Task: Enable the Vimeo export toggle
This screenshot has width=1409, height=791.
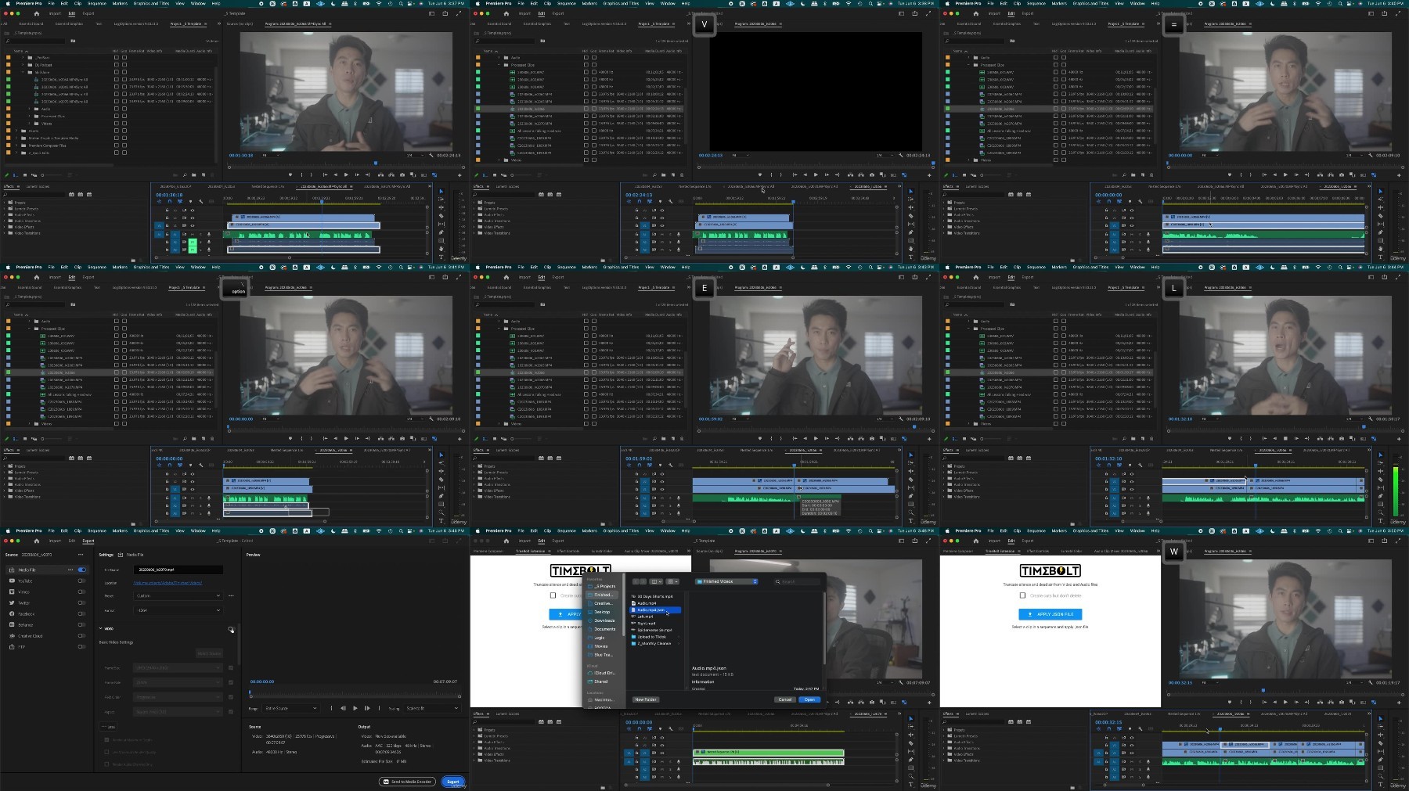Action: pos(81,591)
